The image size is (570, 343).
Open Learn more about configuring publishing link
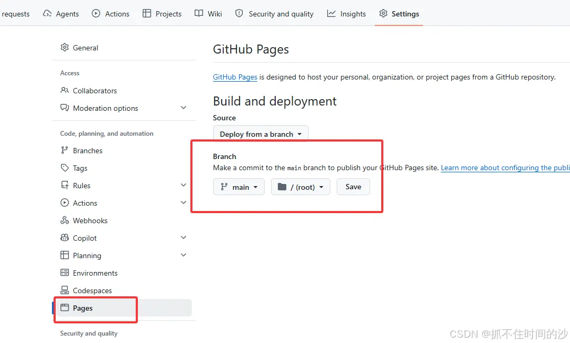click(505, 168)
